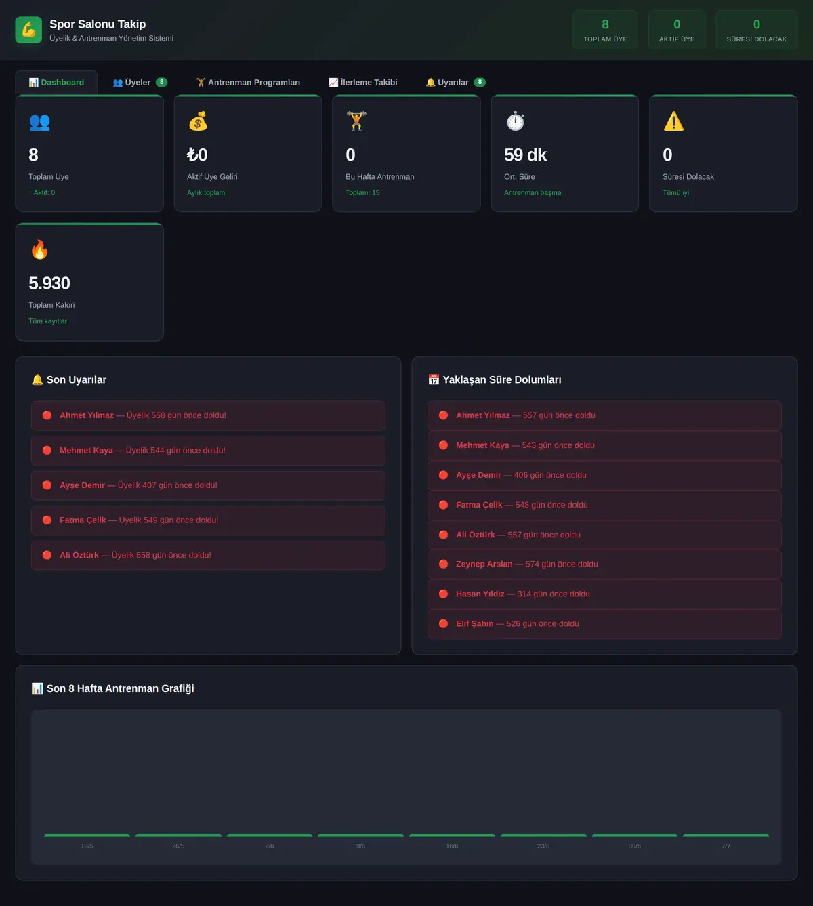The width and height of the screenshot is (813, 906).
Task: Click the flame icon on Toplam Kalori card
Action: coord(39,250)
